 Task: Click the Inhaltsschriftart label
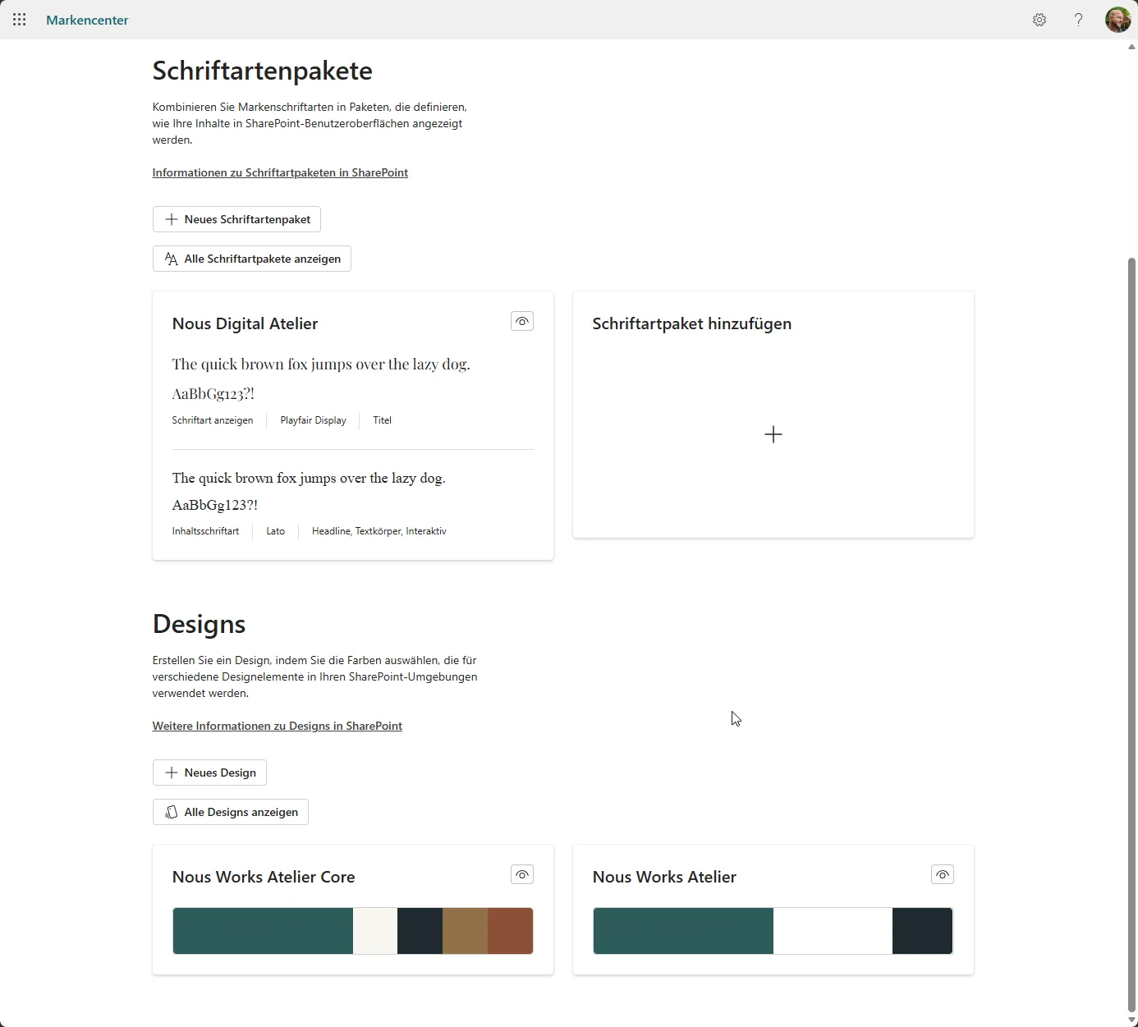(206, 531)
